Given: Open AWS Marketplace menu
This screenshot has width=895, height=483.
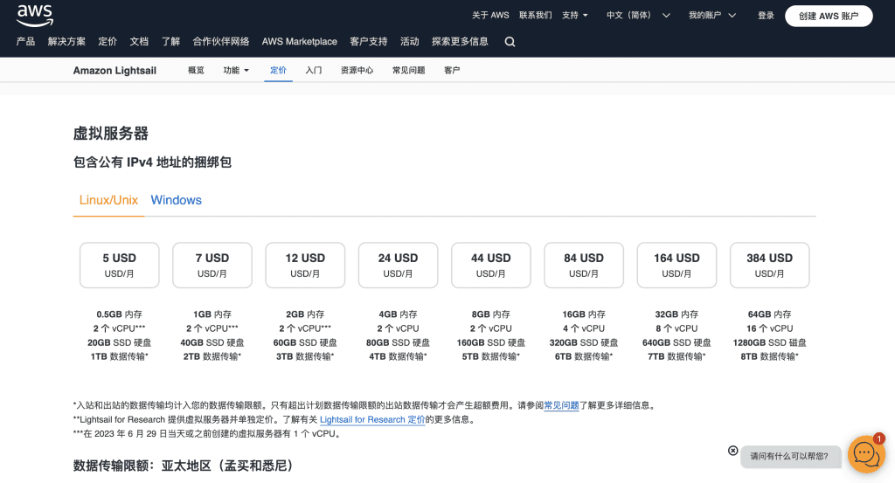Looking at the screenshot, I should coord(299,42).
